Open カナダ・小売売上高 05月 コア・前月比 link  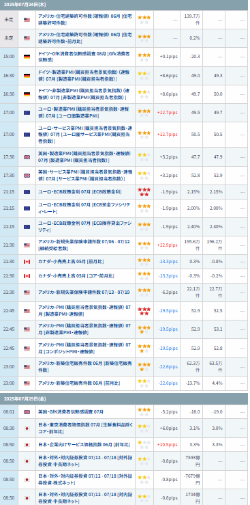tap(76, 276)
